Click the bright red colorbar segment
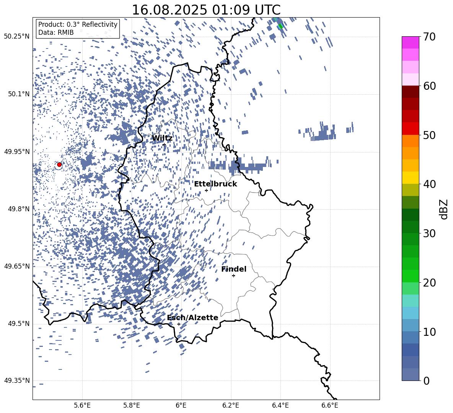 tap(410, 129)
